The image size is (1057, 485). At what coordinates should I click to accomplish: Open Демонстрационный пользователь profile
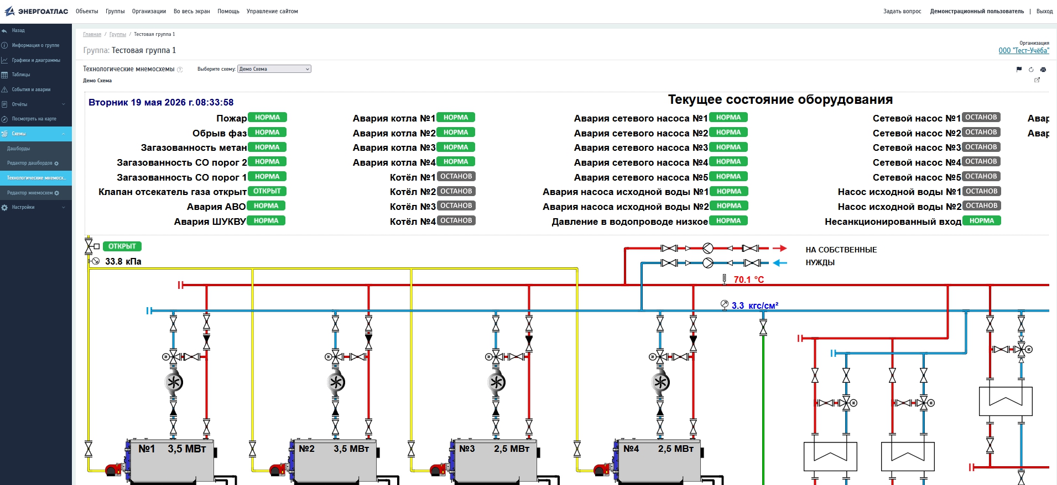point(977,11)
